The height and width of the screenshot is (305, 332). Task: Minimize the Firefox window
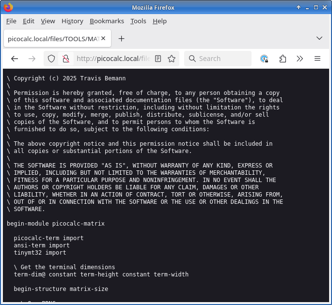point(307,8)
